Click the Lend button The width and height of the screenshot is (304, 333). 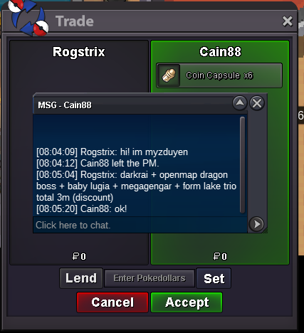[81, 278]
